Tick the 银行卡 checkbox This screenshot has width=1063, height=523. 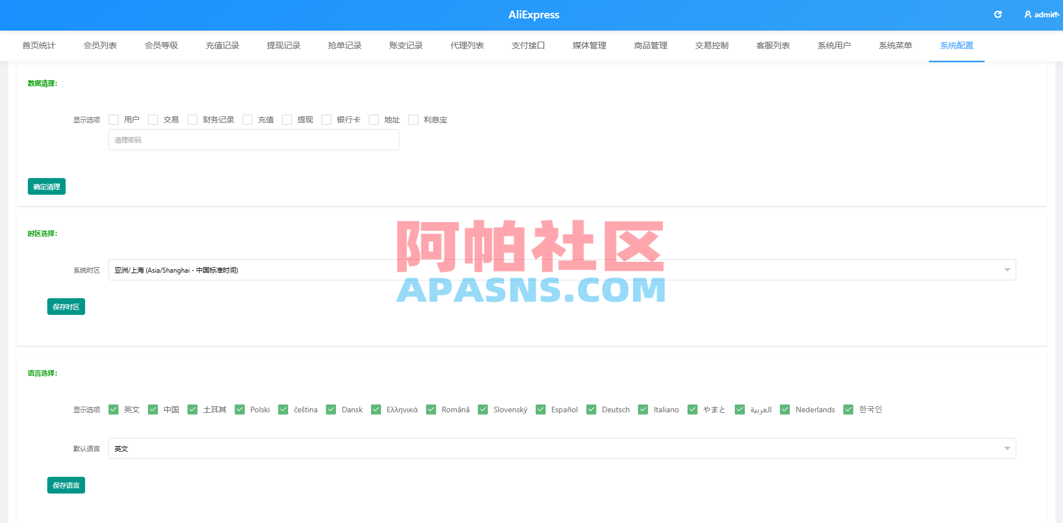327,120
